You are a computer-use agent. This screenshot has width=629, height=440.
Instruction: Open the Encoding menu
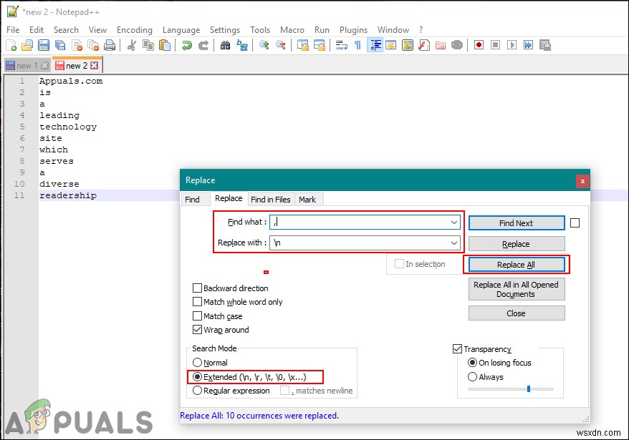coord(135,30)
